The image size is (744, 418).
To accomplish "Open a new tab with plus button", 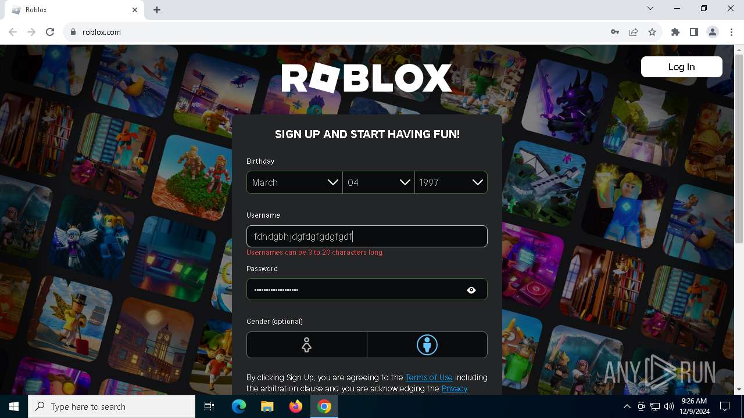I will click(157, 10).
